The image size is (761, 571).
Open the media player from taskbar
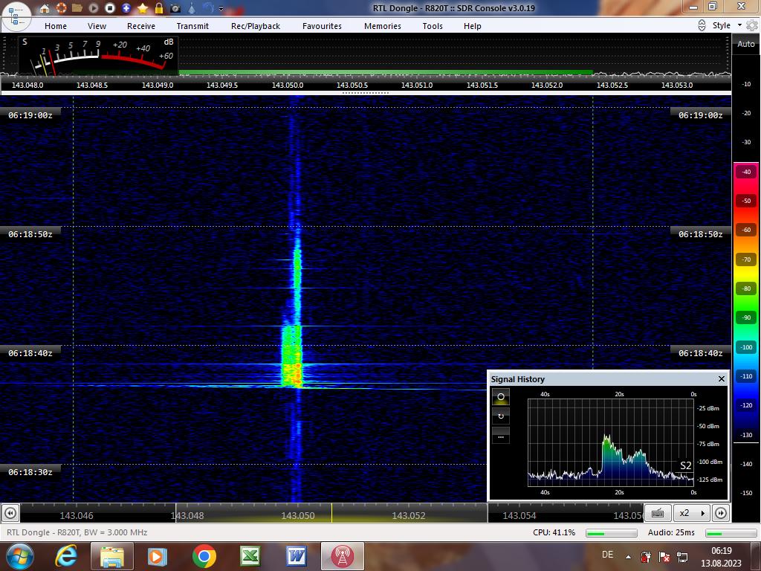coord(158,556)
